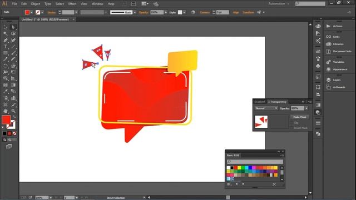The image size is (356, 200).
Task: Open stroke weight dropdown
Action: pos(76,12)
